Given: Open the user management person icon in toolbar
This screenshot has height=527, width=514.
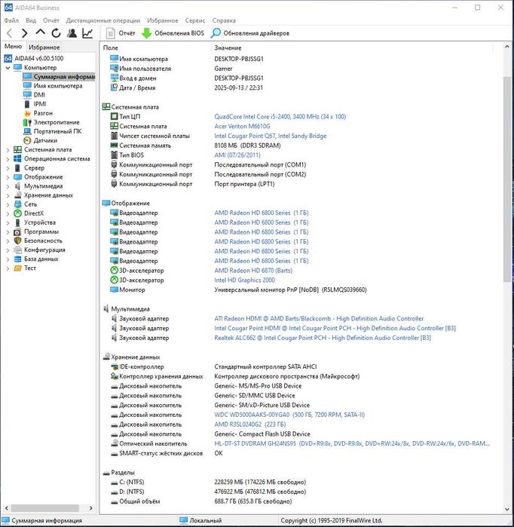Looking at the screenshot, I should (x=72, y=33).
